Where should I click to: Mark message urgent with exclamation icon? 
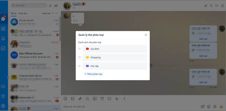pyautogui.click(x=124, y=99)
